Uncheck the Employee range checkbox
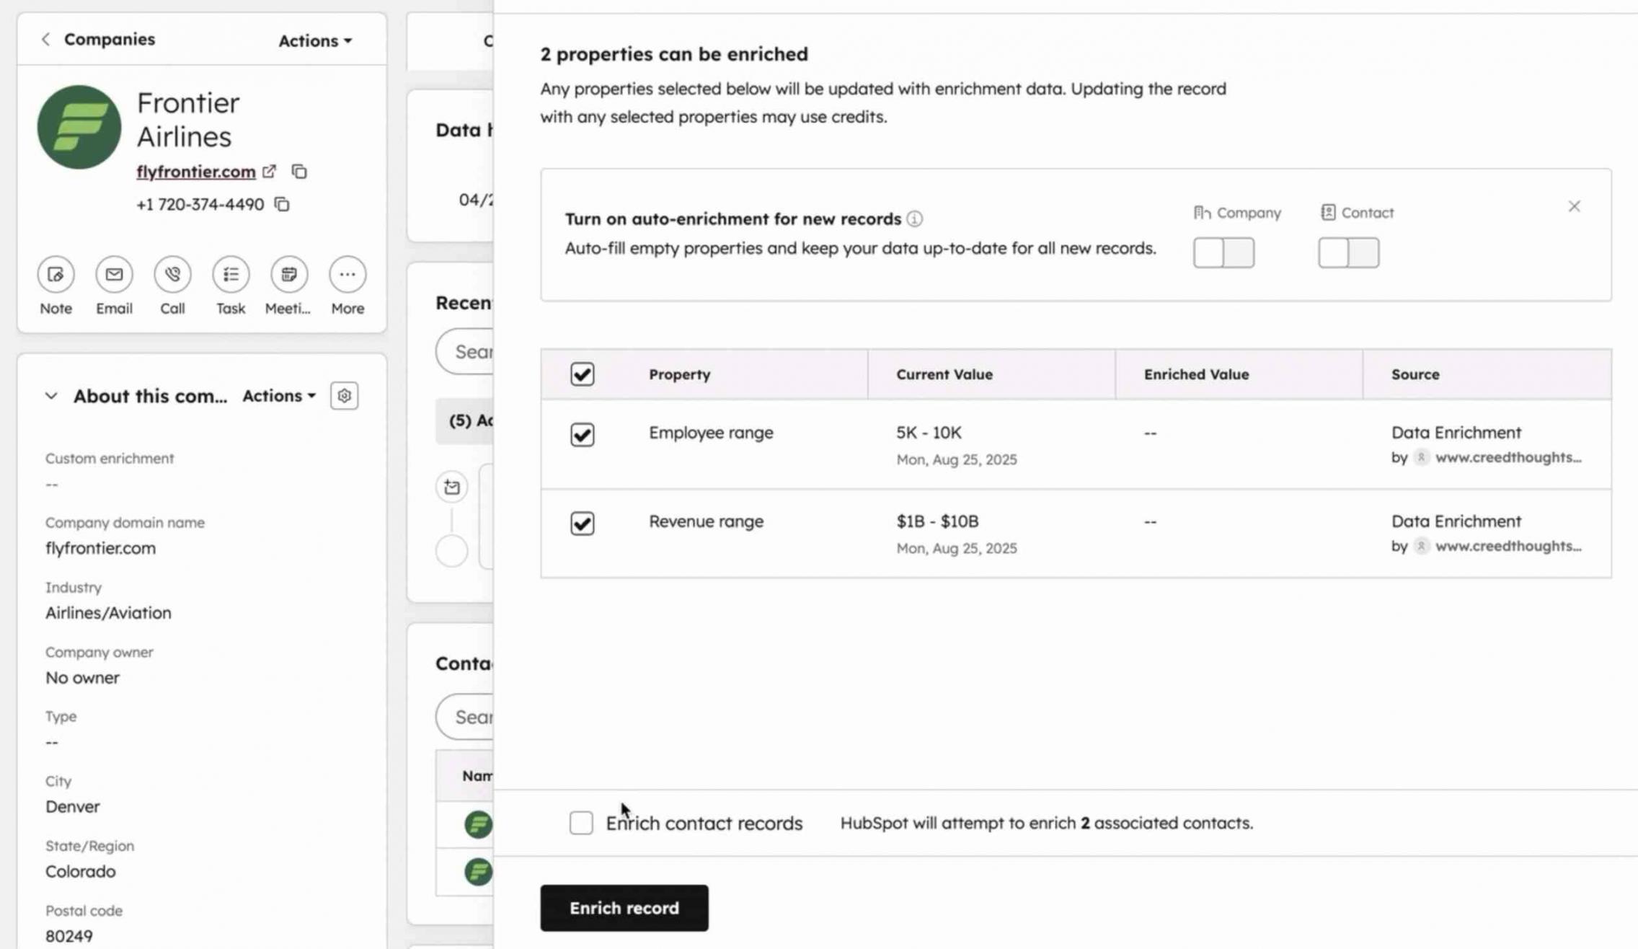 (x=582, y=435)
